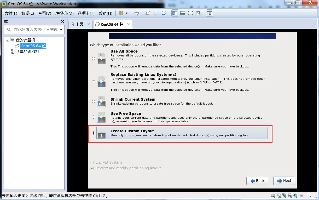The width and height of the screenshot is (319, 200).
Task: Close the 库 library panel
Action: click(x=62, y=22)
